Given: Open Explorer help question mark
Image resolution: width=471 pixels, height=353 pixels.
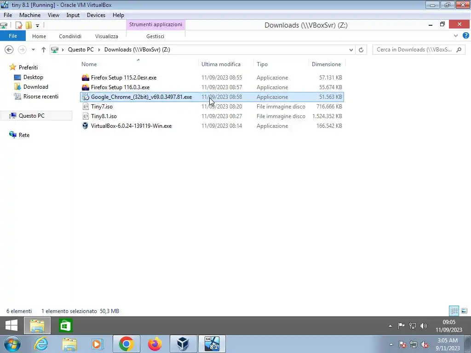Looking at the screenshot, I should (x=465, y=35).
